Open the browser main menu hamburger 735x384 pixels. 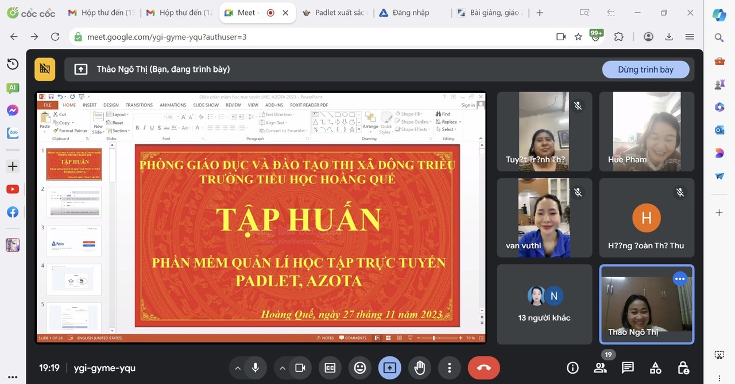[x=690, y=37]
